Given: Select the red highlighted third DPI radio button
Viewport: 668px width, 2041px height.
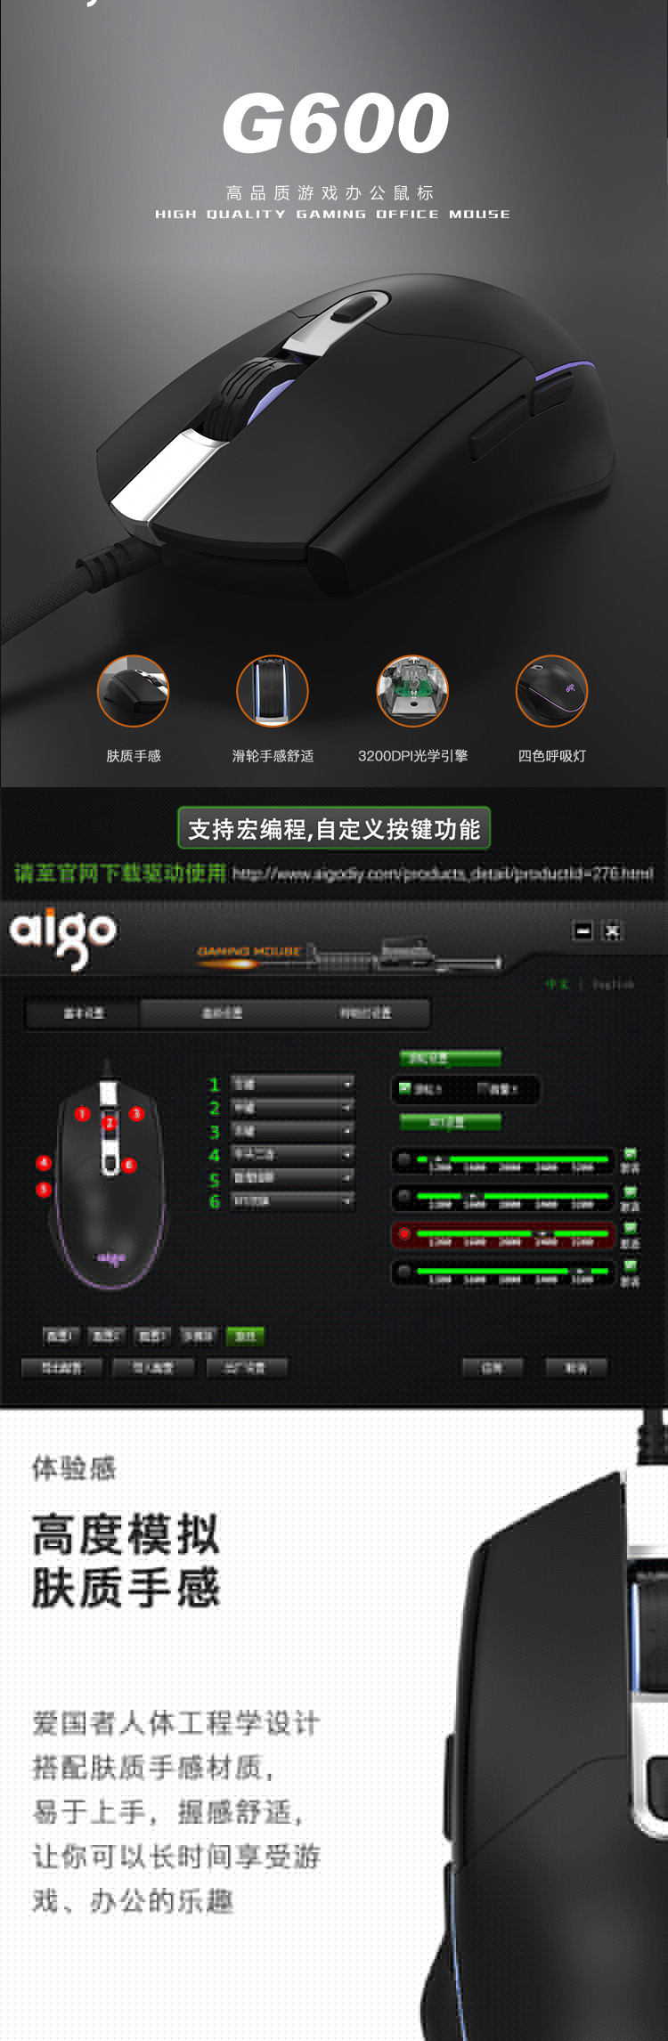Looking at the screenshot, I should 404,1234.
